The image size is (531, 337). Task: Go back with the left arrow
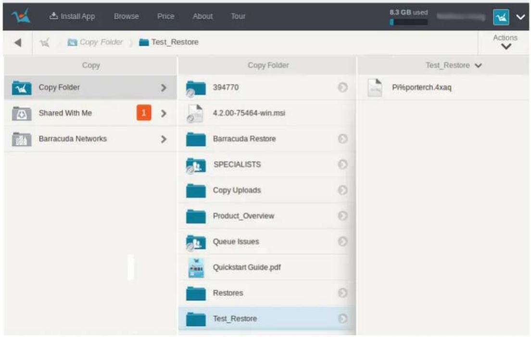tap(18, 42)
